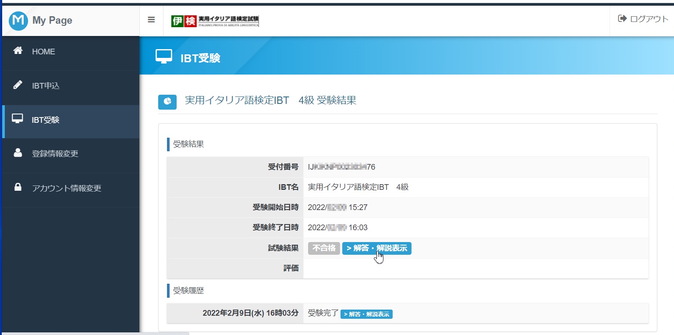Click the monitor icon beside sidebar IBT受験
Image resolution: width=674 pixels, height=335 pixels.
click(x=18, y=119)
